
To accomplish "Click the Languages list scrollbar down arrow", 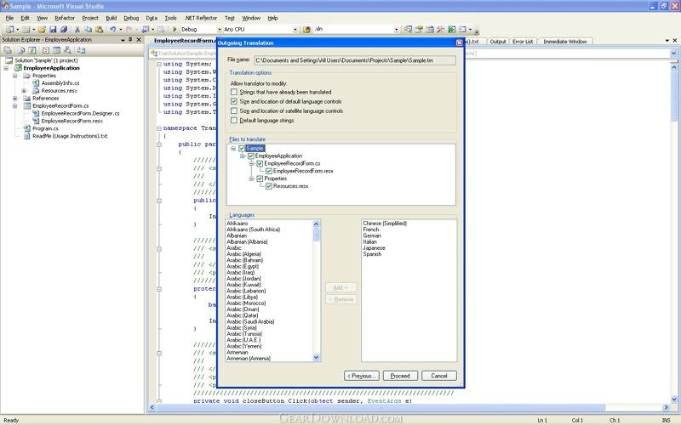I will click(316, 357).
